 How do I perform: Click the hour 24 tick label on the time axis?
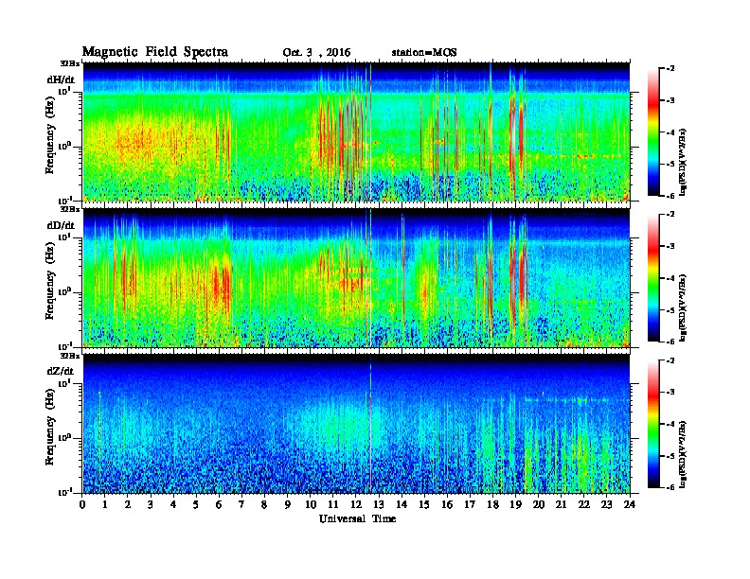pos(630,504)
